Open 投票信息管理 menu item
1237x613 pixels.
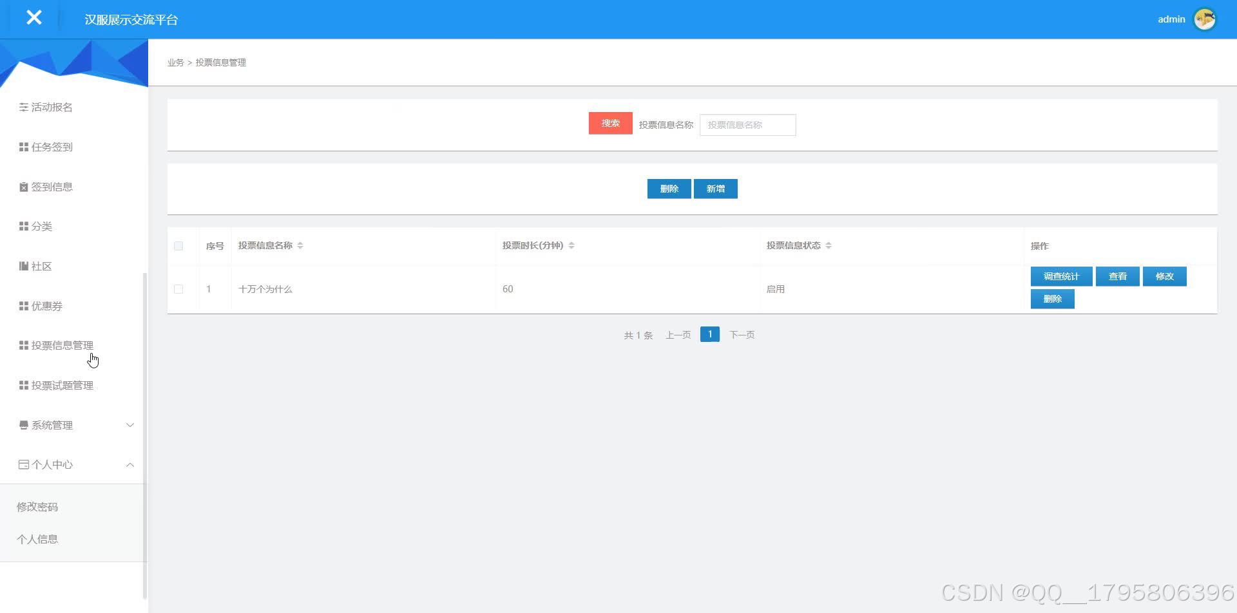click(x=62, y=345)
